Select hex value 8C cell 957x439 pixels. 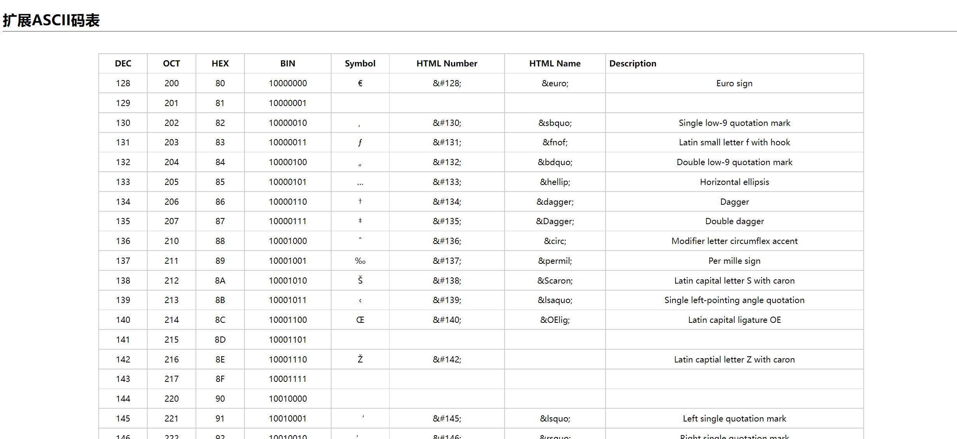[x=220, y=320]
